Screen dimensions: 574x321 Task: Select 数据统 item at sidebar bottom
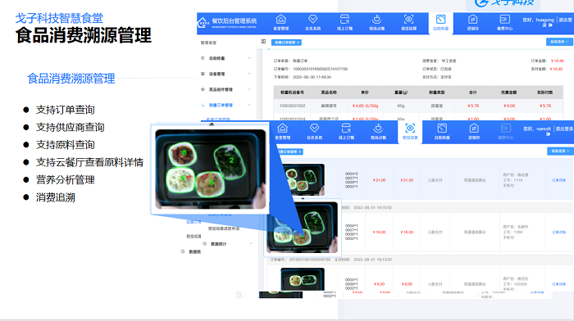pos(195,251)
